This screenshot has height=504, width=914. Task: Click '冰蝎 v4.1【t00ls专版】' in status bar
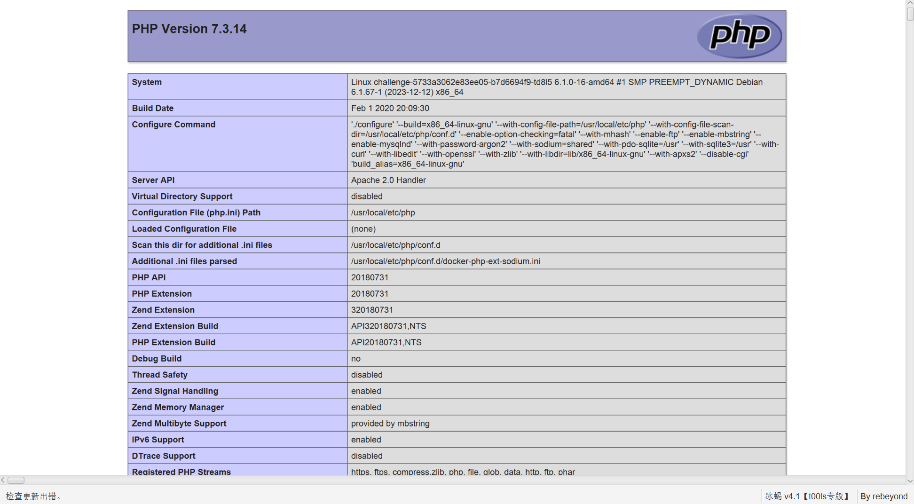(x=808, y=496)
